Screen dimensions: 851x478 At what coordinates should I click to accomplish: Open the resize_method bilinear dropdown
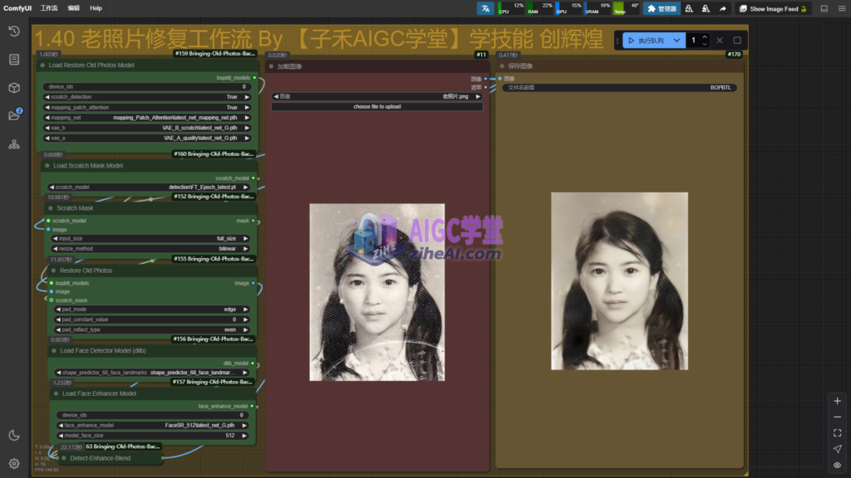pos(150,249)
